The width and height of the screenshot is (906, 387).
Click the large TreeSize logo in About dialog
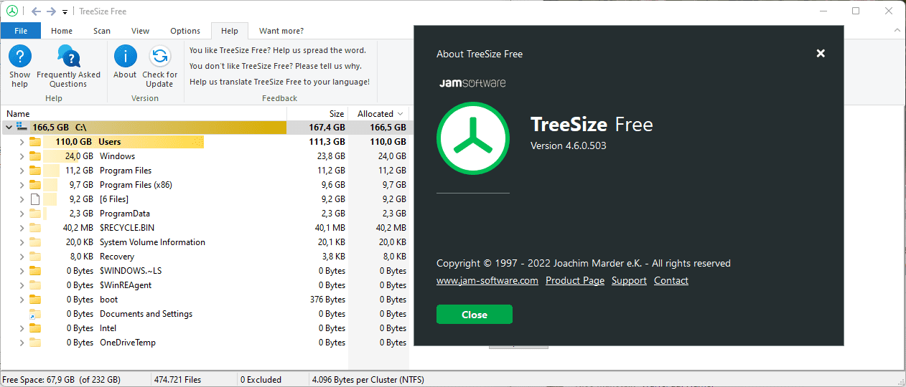473,138
